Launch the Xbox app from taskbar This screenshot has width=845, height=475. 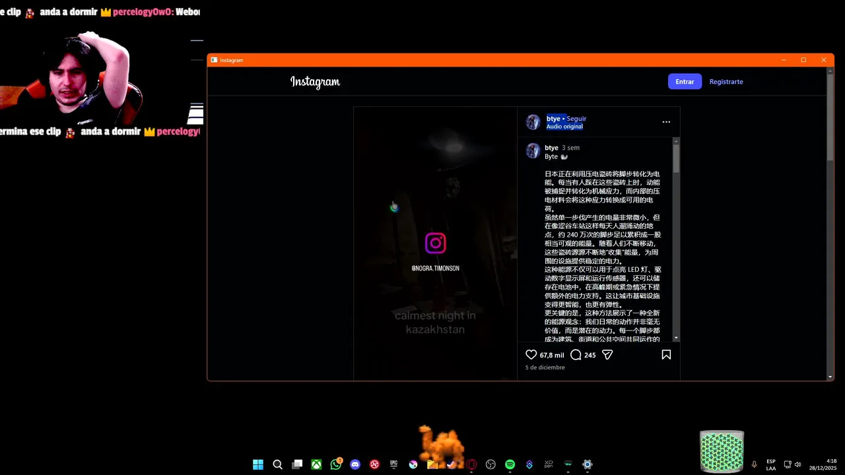[317, 464]
